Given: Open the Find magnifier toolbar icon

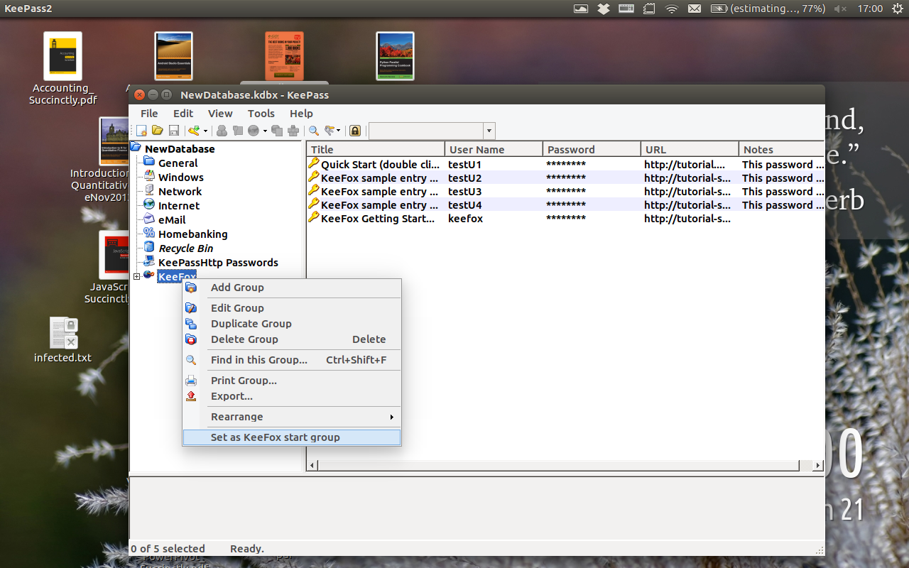Looking at the screenshot, I should point(313,131).
